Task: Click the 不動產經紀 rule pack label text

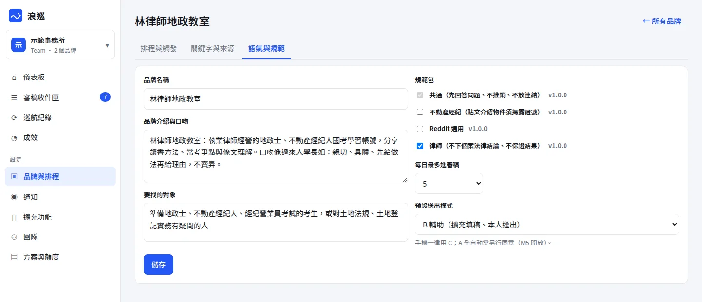Action: tap(485, 112)
